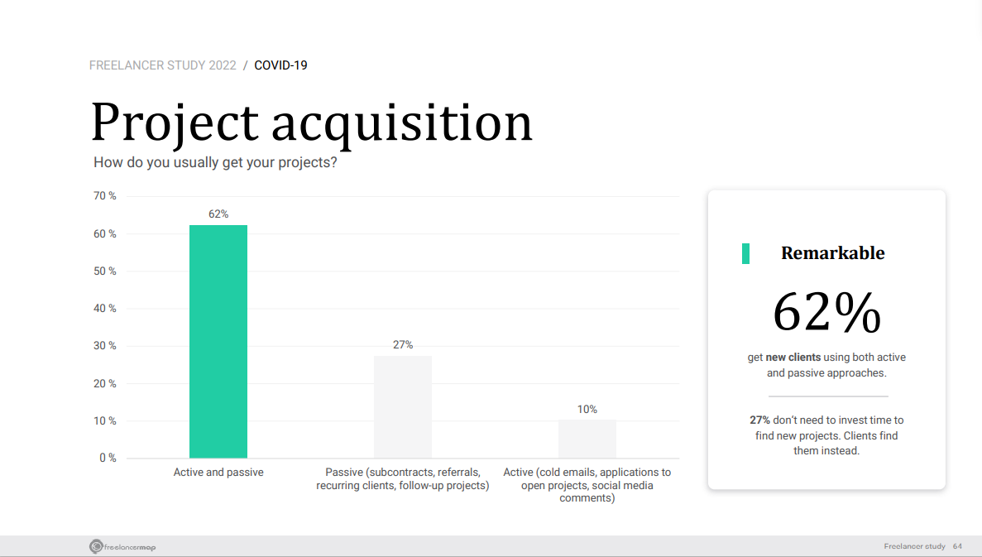This screenshot has height=557, width=982.
Task: Click the freelancermap logo in the footer
Action: pyautogui.click(x=122, y=546)
